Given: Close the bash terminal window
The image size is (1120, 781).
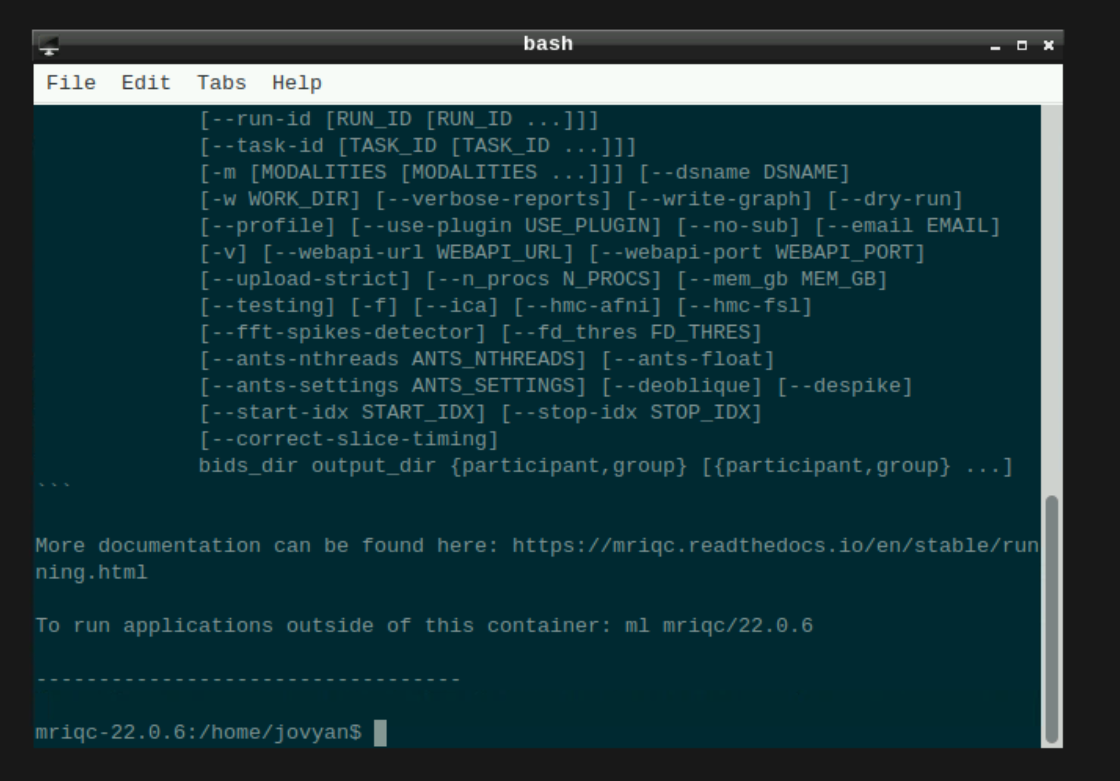Looking at the screenshot, I should click(x=1048, y=46).
